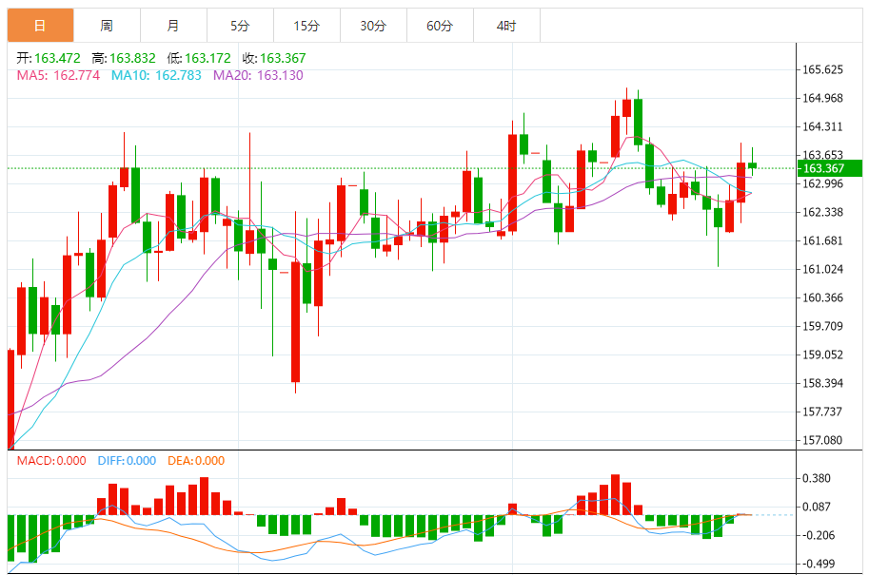Screen dimensions: 869x575
Task: Click the -0.206 MACD axis label
Action: click(819, 535)
